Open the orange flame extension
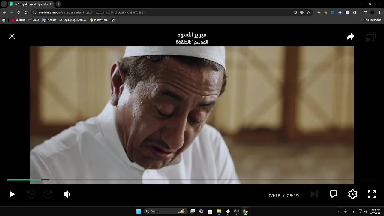This screenshot has width=384, height=216. point(325,13)
